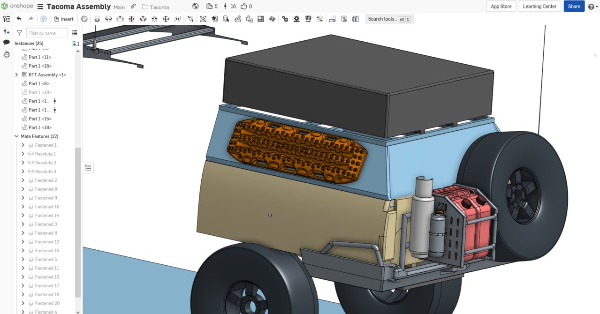
Task: Click the Main branch label
Action: pyautogui.click(x=119, y=7)
